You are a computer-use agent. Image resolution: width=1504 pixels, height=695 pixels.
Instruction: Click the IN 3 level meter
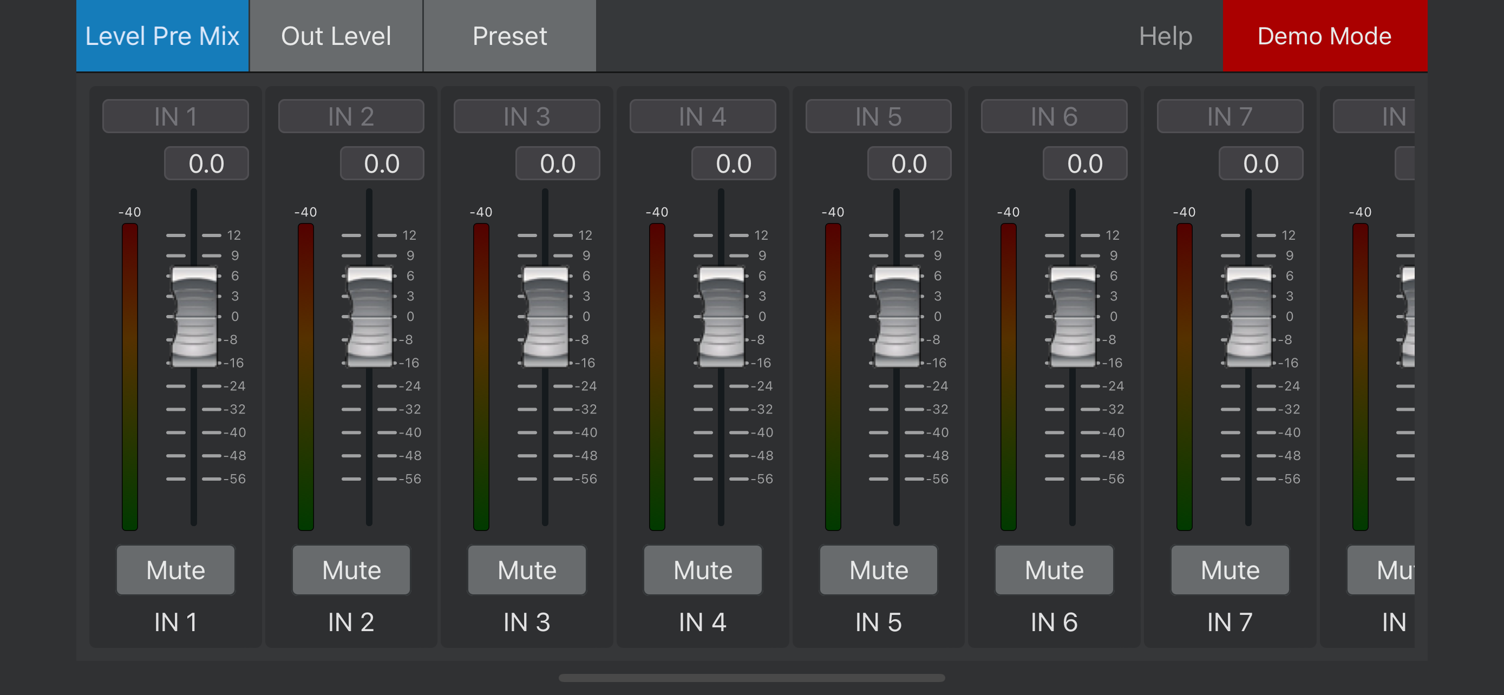(481, 377)
